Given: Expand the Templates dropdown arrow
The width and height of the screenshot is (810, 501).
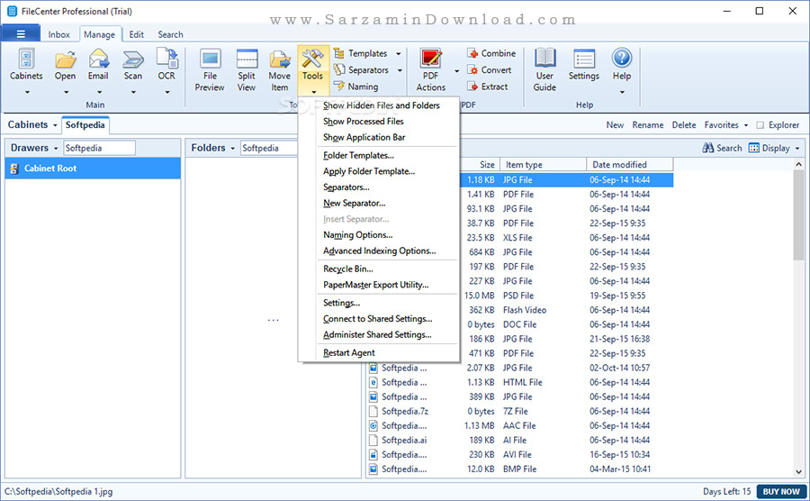Looking at the screenshot, I should 399,54.
